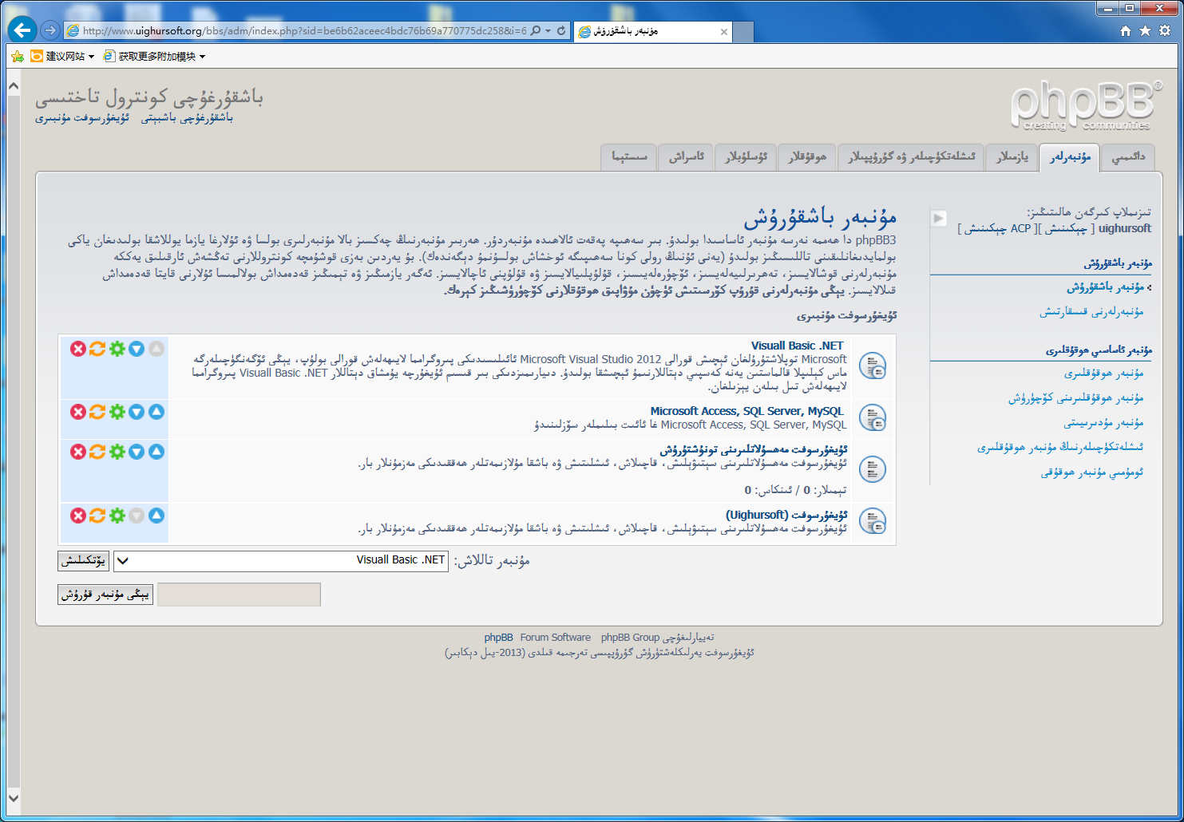Edit Visuall Basic .NET forum settings gear

(x=117, y=349)
